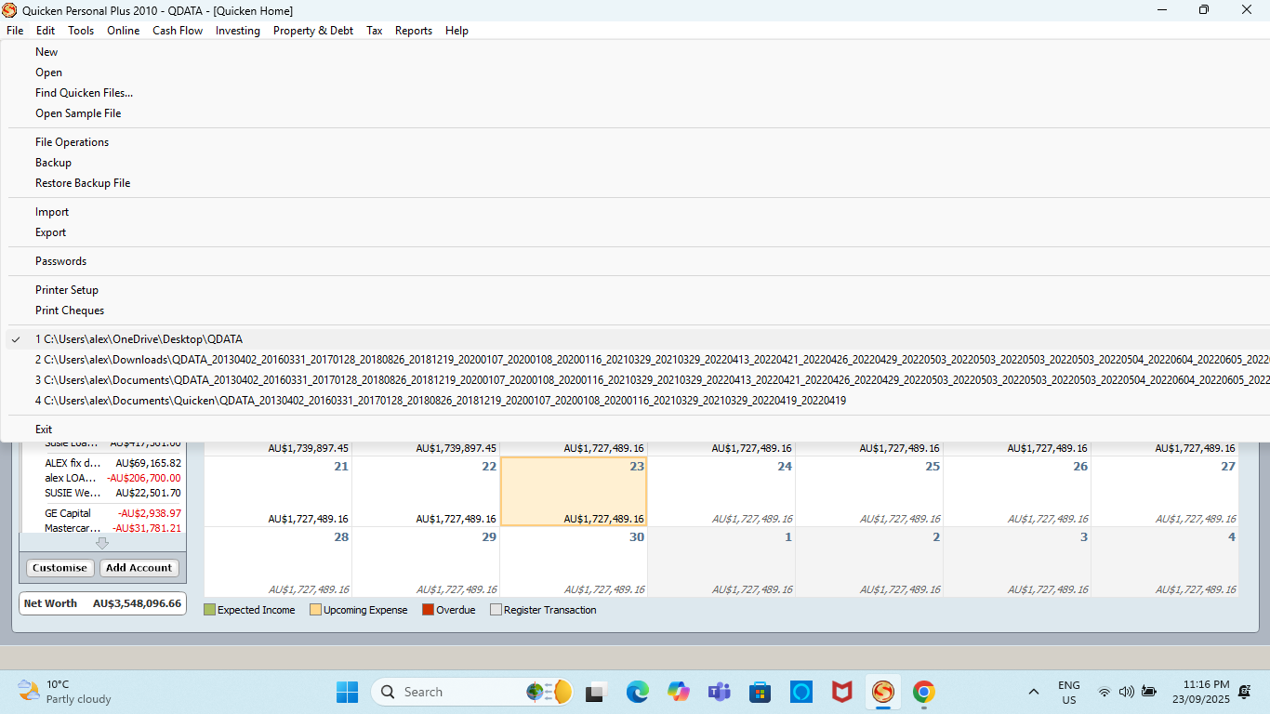Open Microsoft Teams from taskbar
This screenshot has height=714, width=1270.
point(719,692)
